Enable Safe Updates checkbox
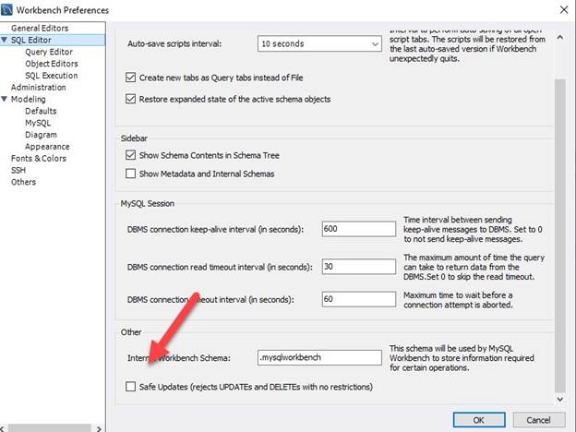Image resolution: width=576 pixels, height=432 pixels. [130, 387]
